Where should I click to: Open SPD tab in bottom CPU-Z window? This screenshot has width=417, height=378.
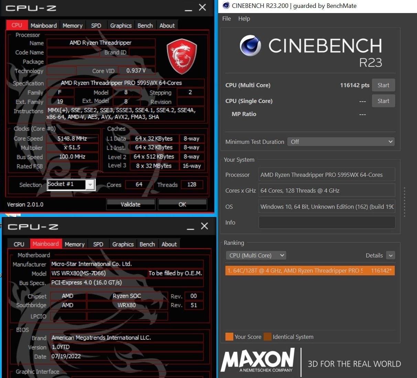click(x=98, y=244)
